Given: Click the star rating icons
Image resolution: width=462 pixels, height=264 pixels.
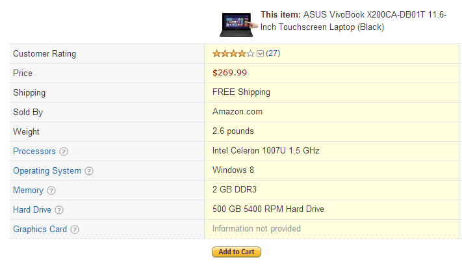Looking at the screenshot, I should (x=233, y=54).
